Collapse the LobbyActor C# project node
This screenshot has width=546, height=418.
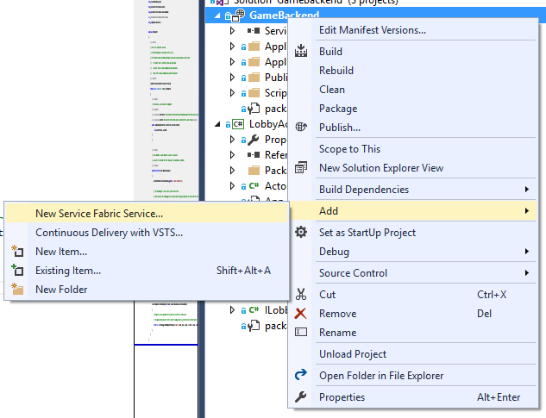pyautogui.click(x=217, y=124)
